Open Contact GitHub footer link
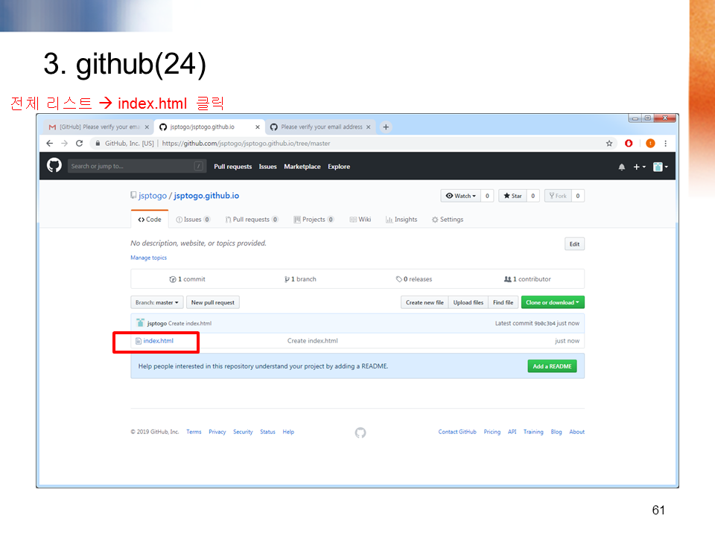715x536 pixels. pos(457,432)
